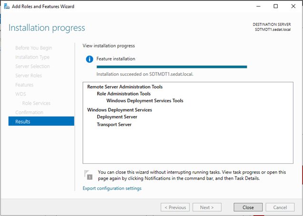
Task: Click the blue information icon
Action: tap(90, 59)
